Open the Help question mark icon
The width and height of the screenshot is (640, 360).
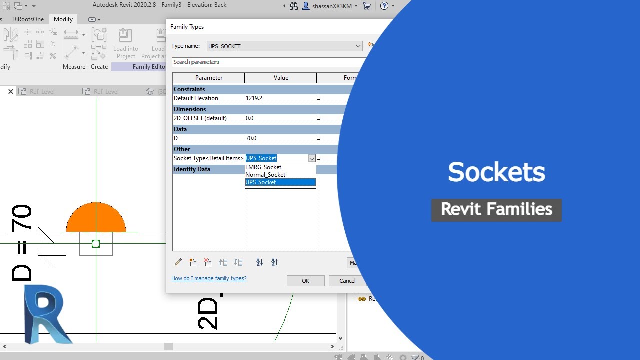tap(384, 6)
